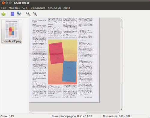The width and height of the screenshot is (150, 118).
Task: Click the horizontal scrollbar handle
Action: point(59,113)
